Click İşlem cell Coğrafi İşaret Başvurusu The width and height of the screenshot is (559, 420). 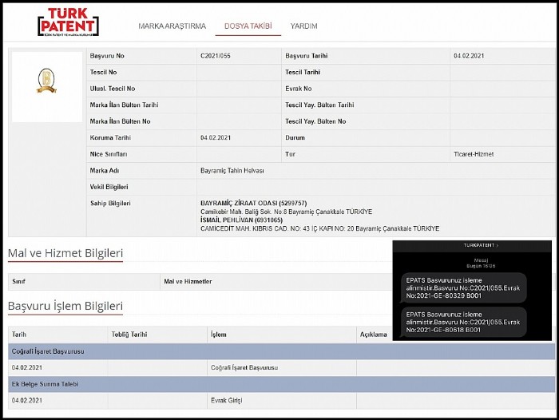click(x=244, y=367)
